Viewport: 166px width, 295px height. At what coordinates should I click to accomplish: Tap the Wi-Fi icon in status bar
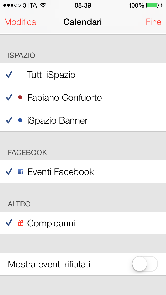43,5
